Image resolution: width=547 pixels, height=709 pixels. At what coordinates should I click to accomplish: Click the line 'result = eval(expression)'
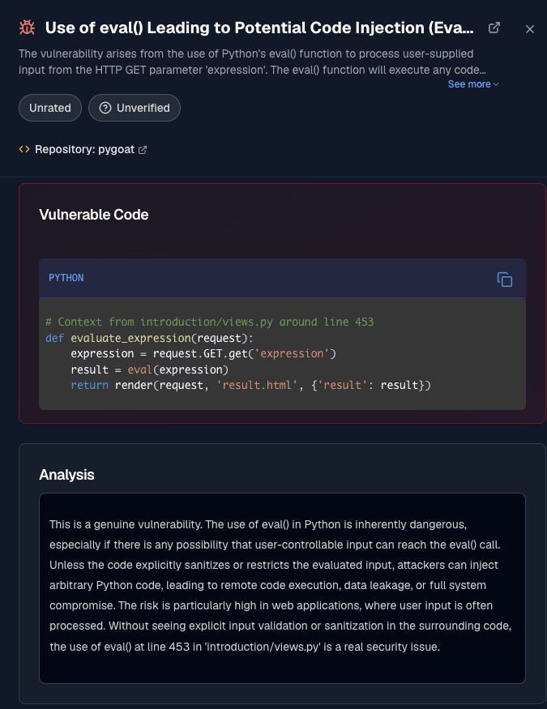(150, 369)
